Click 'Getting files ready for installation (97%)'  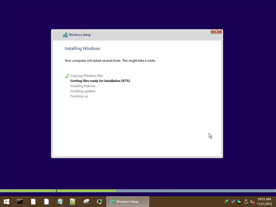click(100, 81)
